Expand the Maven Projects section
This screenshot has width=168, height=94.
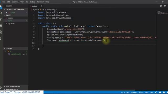click(x=5, y=89)
